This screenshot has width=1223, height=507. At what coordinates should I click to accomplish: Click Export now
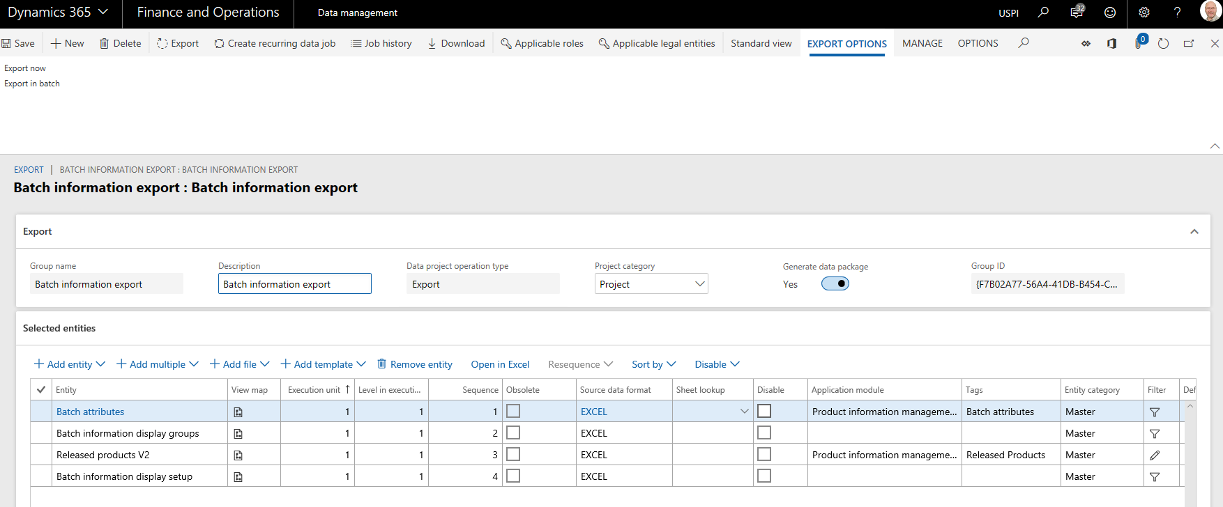pos(25,68)
